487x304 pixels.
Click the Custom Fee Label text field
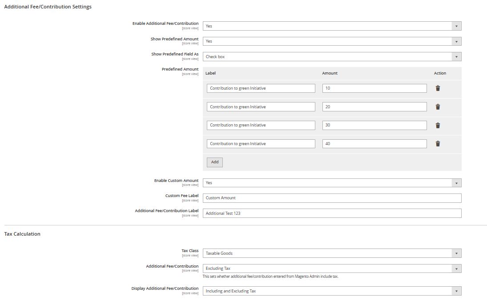coord(332,198)
